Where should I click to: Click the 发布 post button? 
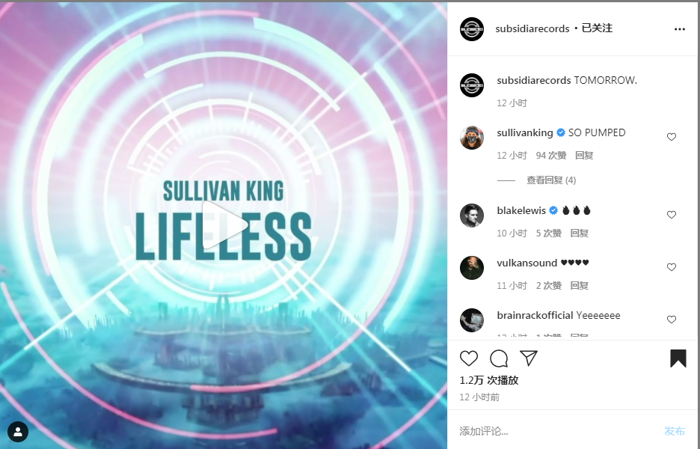point(674,431)
